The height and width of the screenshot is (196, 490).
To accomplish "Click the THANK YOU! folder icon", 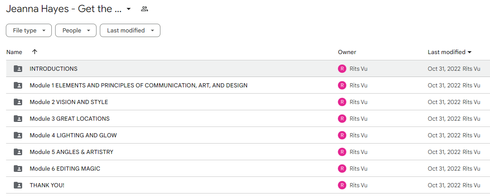I will pos(18,185).
